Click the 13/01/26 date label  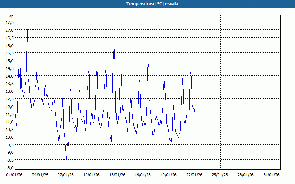(118, 175)
